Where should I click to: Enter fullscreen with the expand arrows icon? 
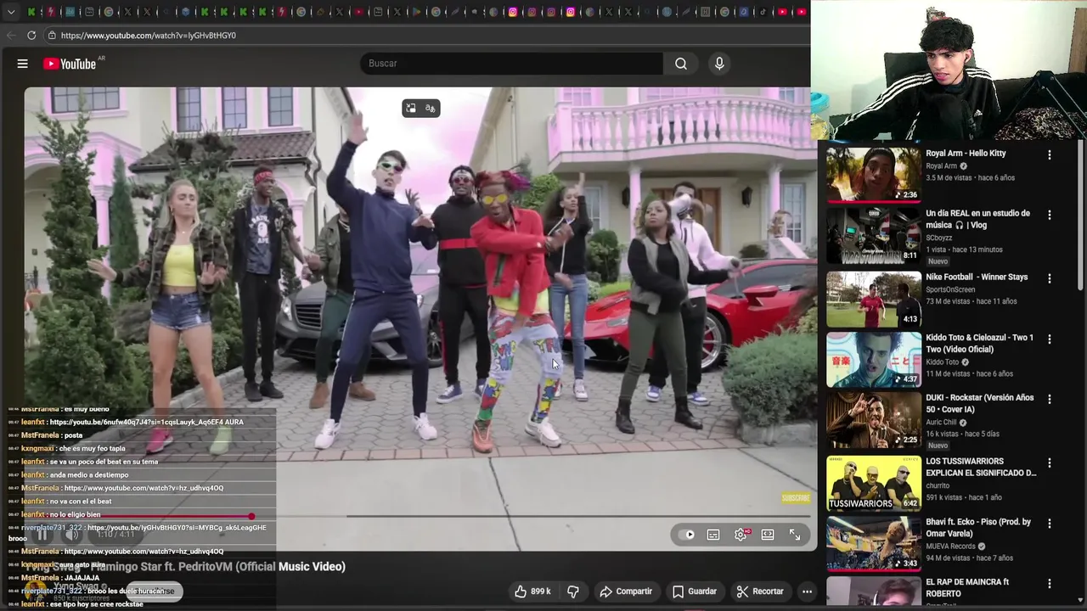pyautogui.click(x=795, y=535)
